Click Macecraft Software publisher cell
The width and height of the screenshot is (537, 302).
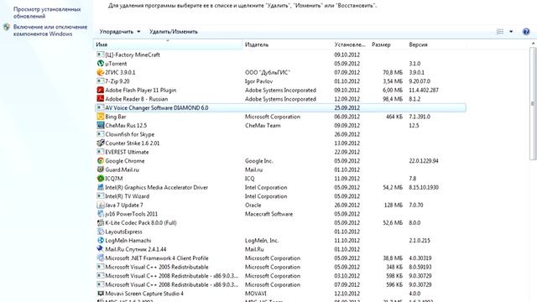[268, 214]
